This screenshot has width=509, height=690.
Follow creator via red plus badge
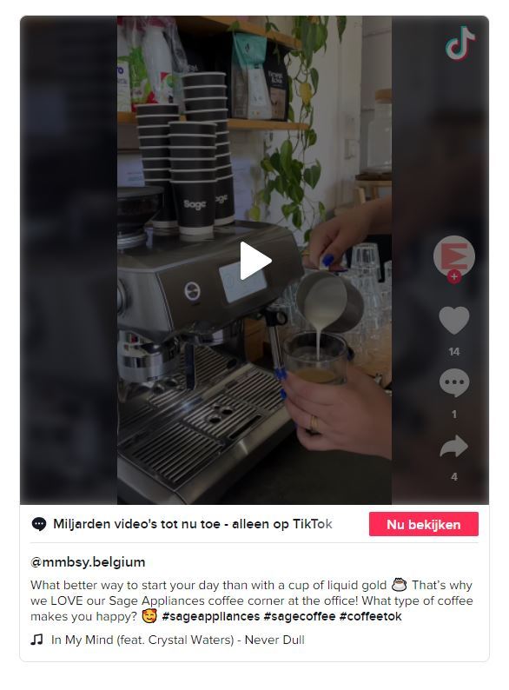454,277
